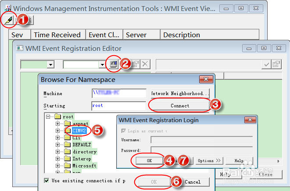Screen dimensions: 290x191
Task: Select the Interop namespace
Action: (82, 159)
